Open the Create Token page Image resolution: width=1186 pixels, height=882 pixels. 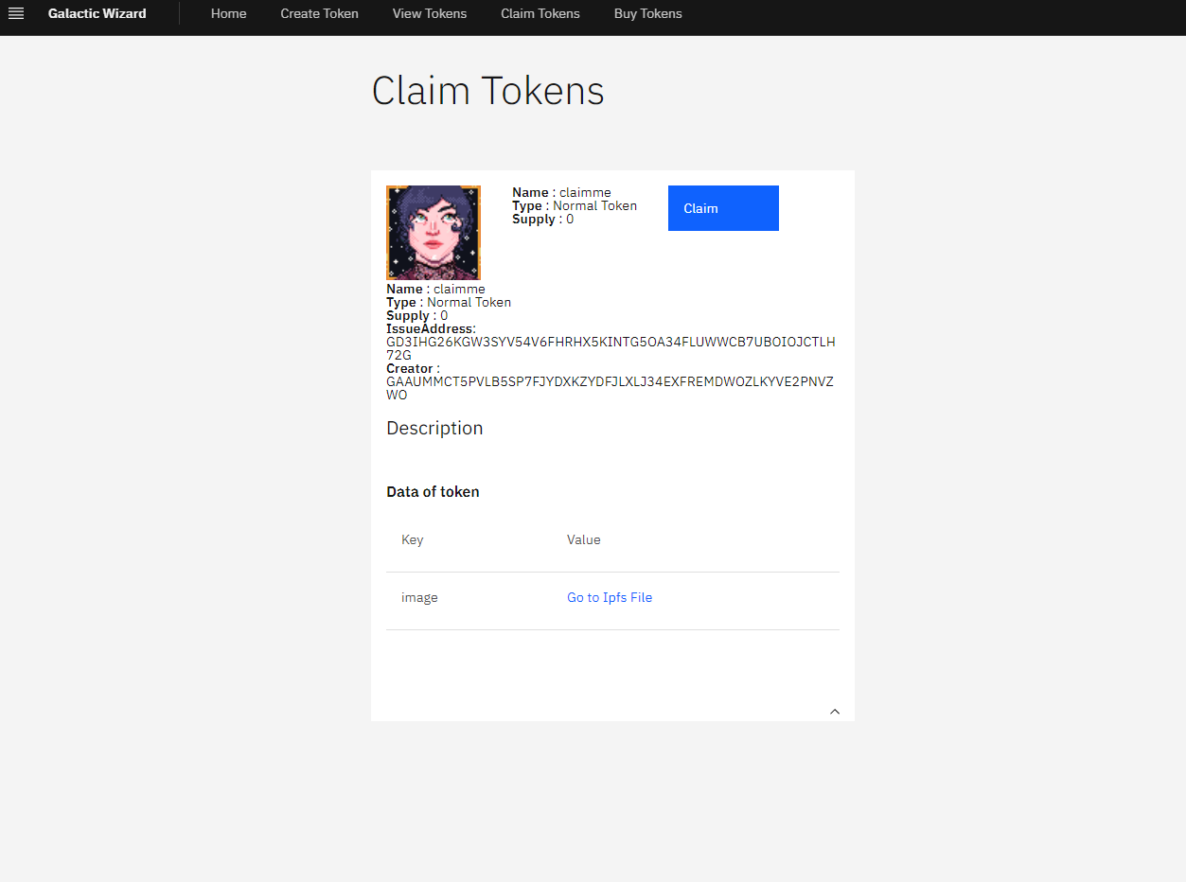coord(320,13)
